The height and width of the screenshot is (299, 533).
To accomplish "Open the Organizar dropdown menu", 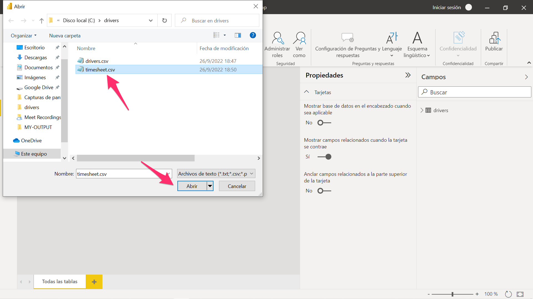I will (x=24, y=35).
